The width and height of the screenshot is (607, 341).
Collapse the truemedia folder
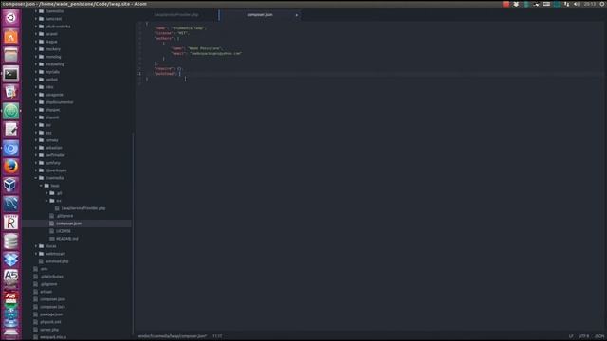pos(36,178)
